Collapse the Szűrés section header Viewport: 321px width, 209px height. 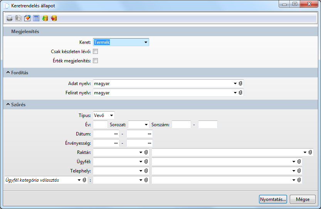click(x=8, y=105)
